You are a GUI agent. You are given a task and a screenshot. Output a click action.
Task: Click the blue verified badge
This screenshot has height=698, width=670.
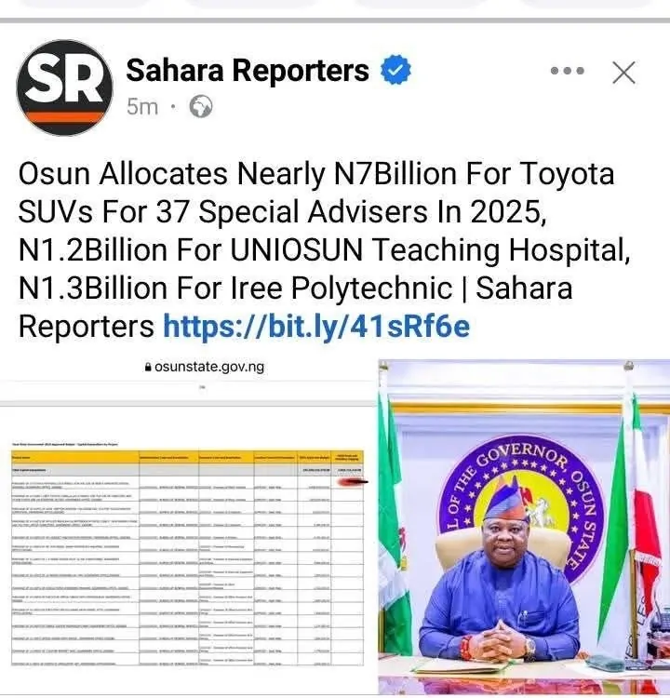tap(398, 70)
